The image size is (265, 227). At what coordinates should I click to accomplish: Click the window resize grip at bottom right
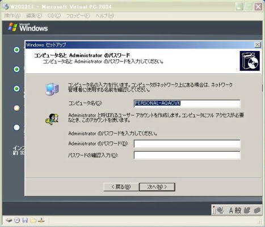pos(260,222)
